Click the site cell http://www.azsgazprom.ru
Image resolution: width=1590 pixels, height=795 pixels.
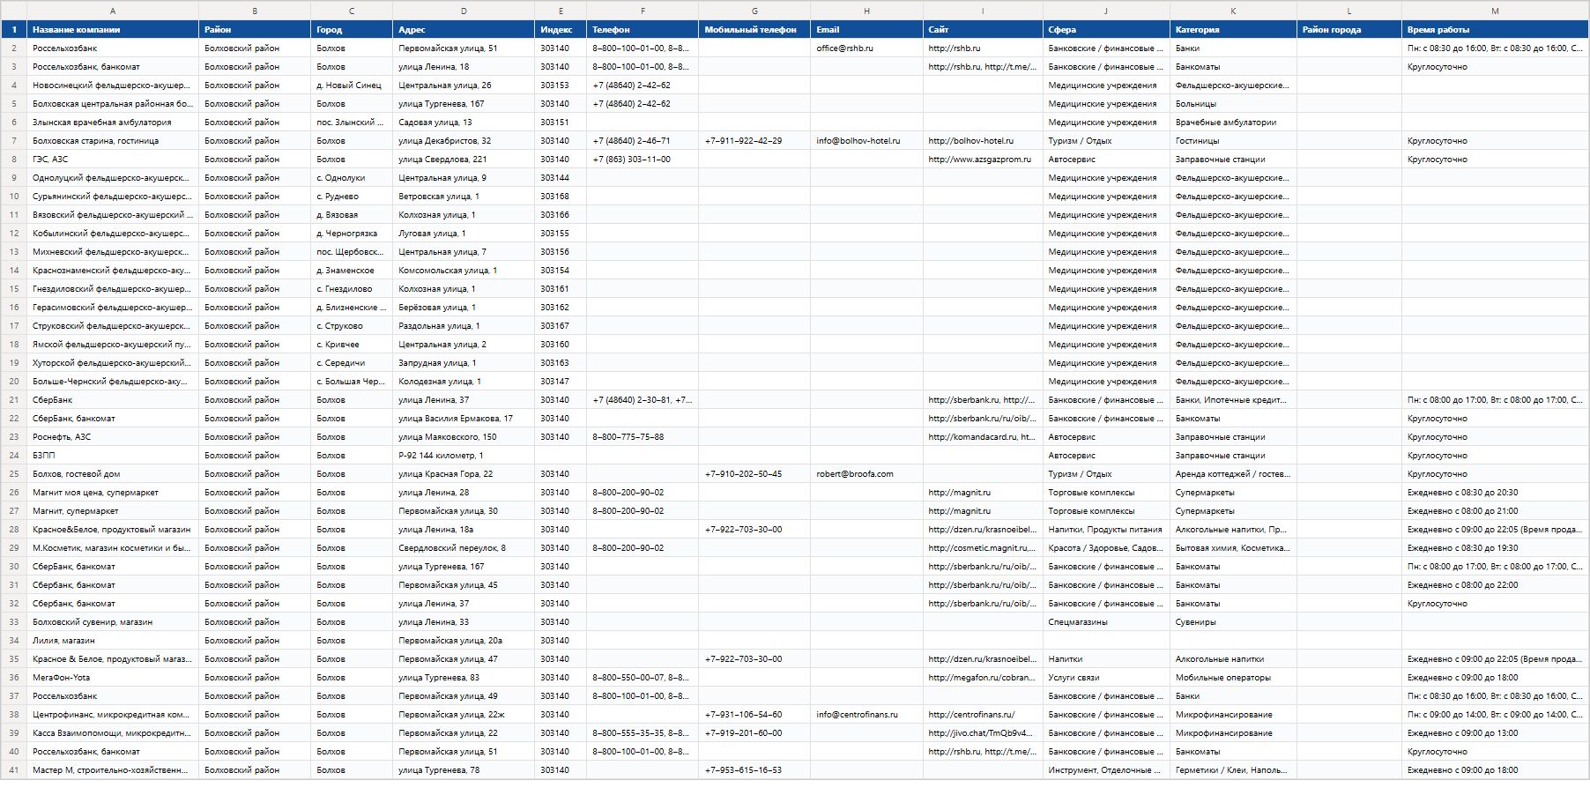pos(983,160)
